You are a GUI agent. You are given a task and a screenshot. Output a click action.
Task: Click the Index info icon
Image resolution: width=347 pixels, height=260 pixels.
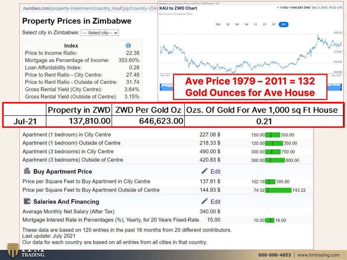click(128, 46)
